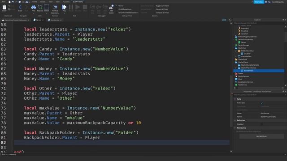Viewport: 287px width, 161px height.
Task: Collapse the Data properties section
Action: click(235, 99)
